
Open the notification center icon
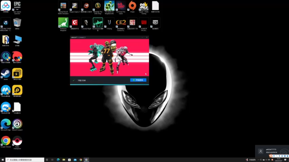(x=285, y=160)
